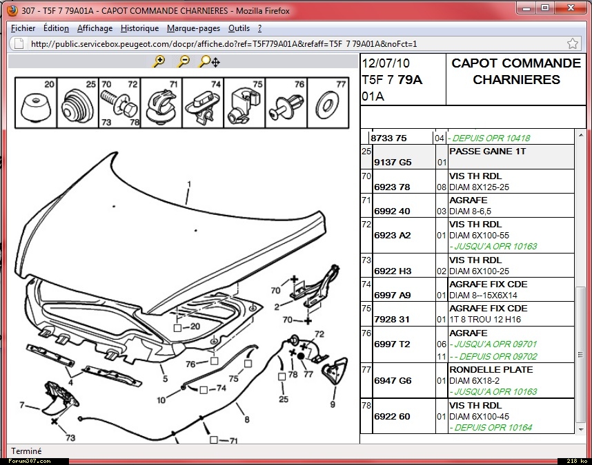Screen dimensions: 592x465
Task: Open the Outils menu
Action: [x=239, y=28]
